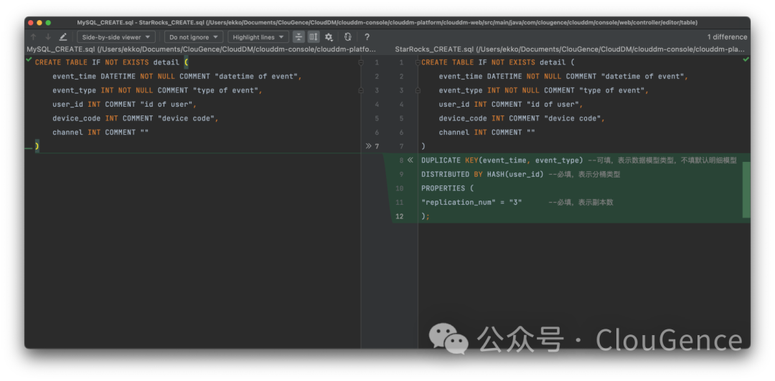
Task: Click left pane channel INT line
Action: click(x=100, y=132)
